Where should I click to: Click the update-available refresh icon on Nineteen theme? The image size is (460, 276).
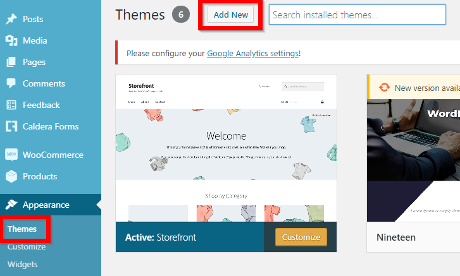click(384, 87)
